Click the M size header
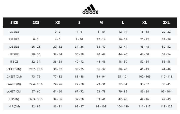This screenshot has height=114, width=180. pyautogui.click(x=101, y=23)
